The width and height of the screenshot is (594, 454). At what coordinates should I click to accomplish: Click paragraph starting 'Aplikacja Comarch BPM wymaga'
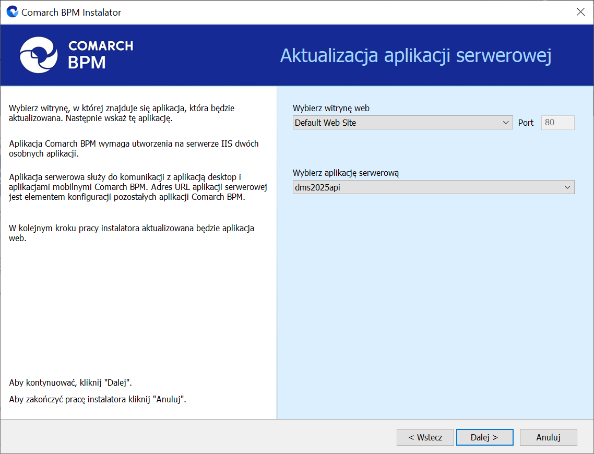coord(134,149)
